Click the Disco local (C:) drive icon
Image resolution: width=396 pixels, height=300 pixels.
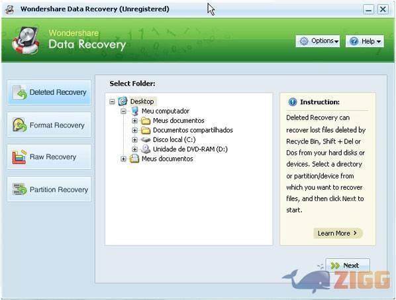click(x=146, y=140)
